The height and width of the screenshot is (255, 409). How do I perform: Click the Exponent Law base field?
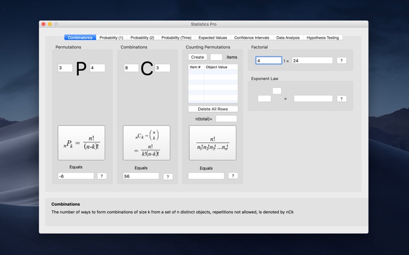[x=264, y=98]
